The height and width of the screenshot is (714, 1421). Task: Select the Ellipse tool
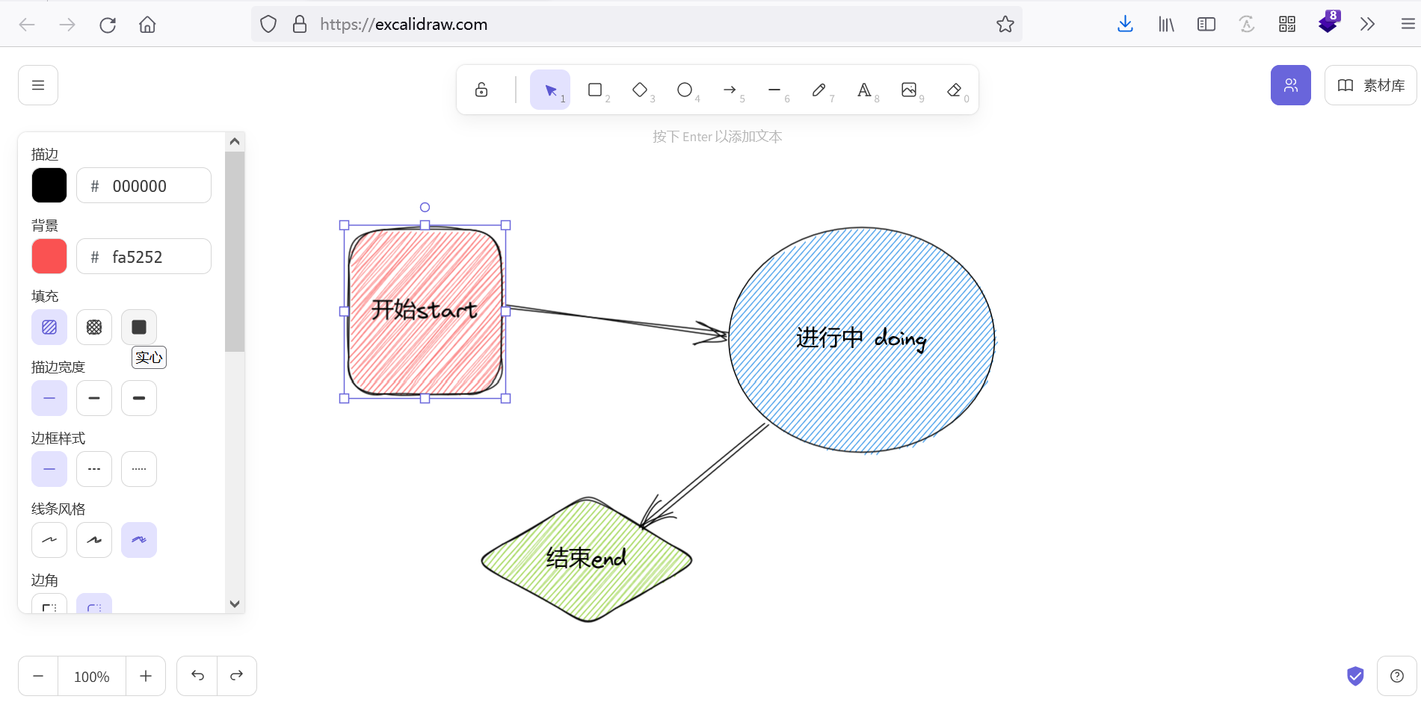tap(685, 90)
